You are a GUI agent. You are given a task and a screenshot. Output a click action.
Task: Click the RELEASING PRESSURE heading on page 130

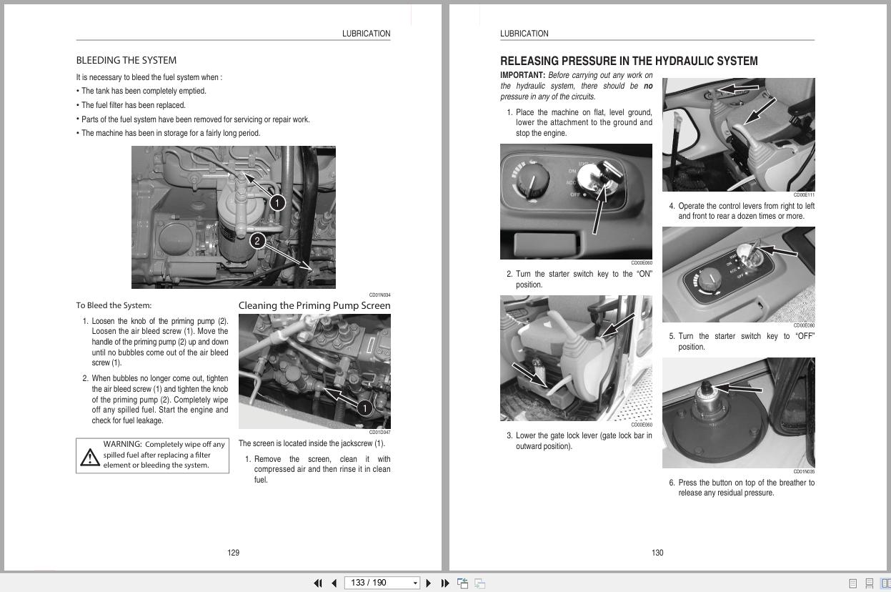tap(629, 61)
